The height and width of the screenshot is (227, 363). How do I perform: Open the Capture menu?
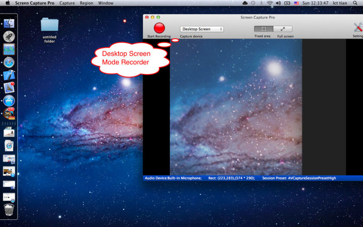coord(67,3)
